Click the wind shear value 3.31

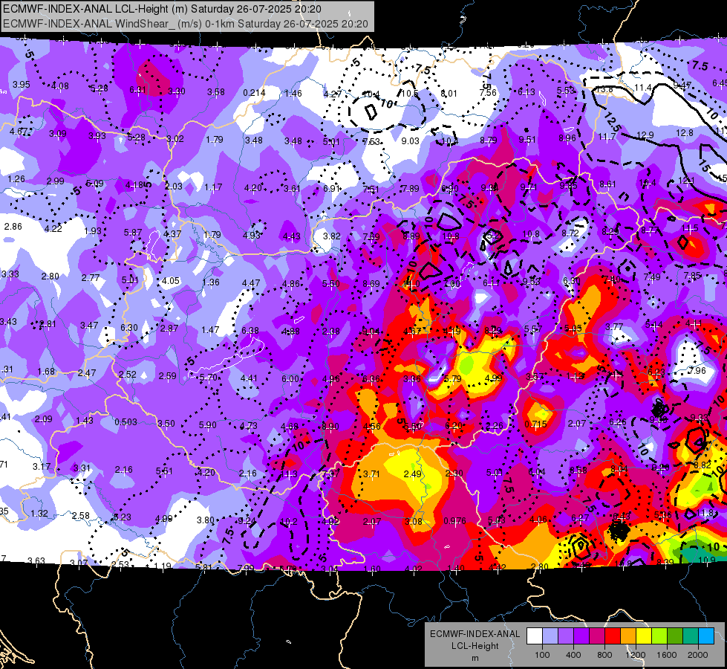point(82,468)
